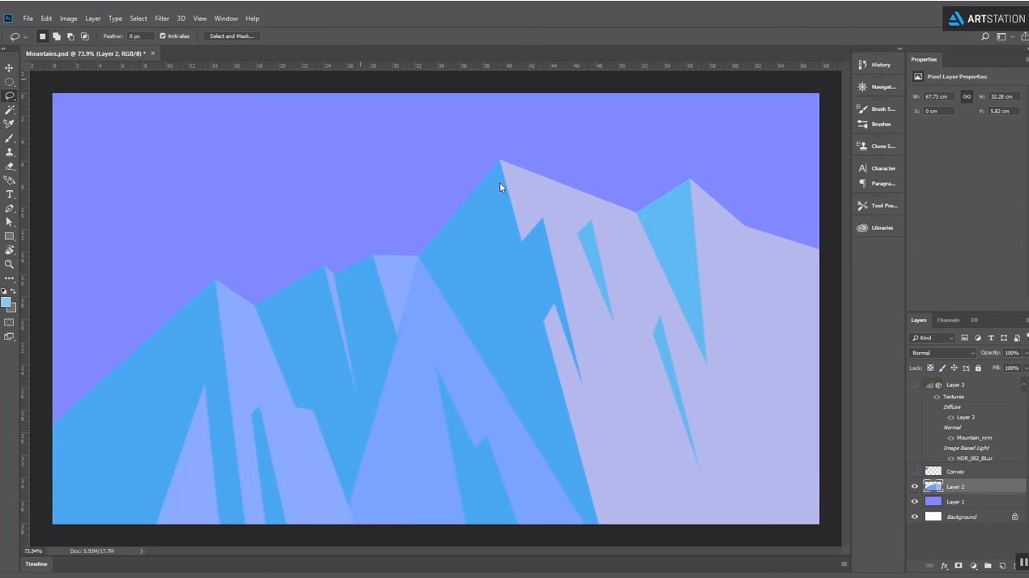Lock transparent pixels on the layer
The height and width of the screenshot is (578, 1029).
(x=930, y=368)
